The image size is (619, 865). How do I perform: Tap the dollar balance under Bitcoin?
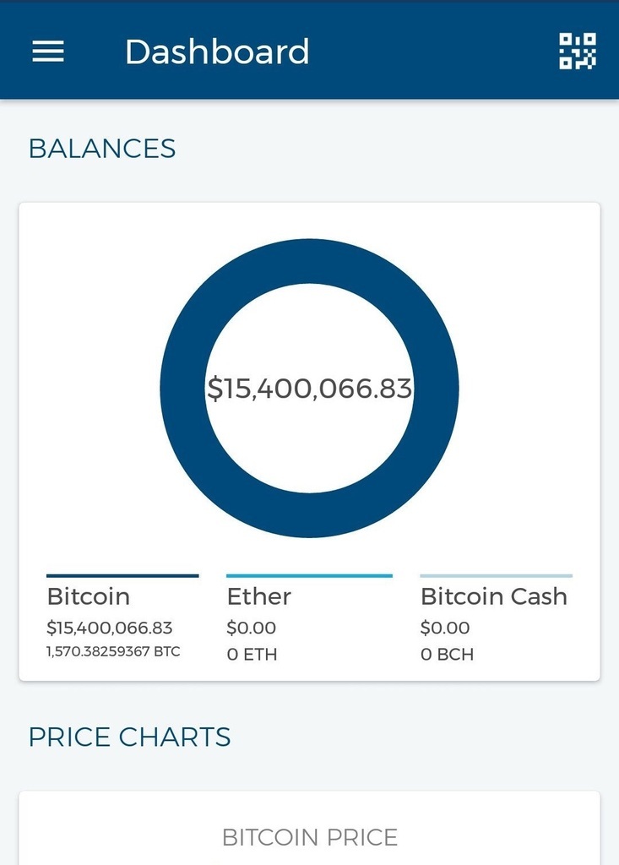tap(110, 628)
